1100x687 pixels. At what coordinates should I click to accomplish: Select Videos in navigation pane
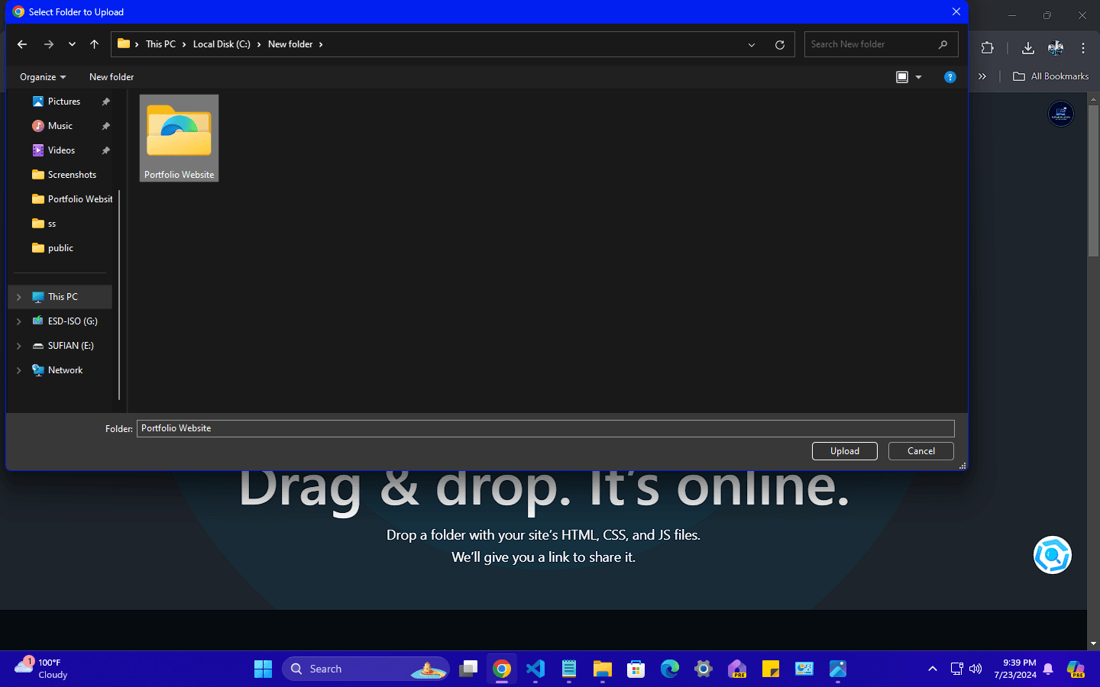point(61,150)
